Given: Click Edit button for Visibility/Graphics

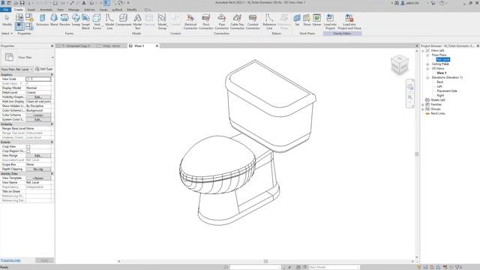Looking at the screenshot, I should (38, 97).
